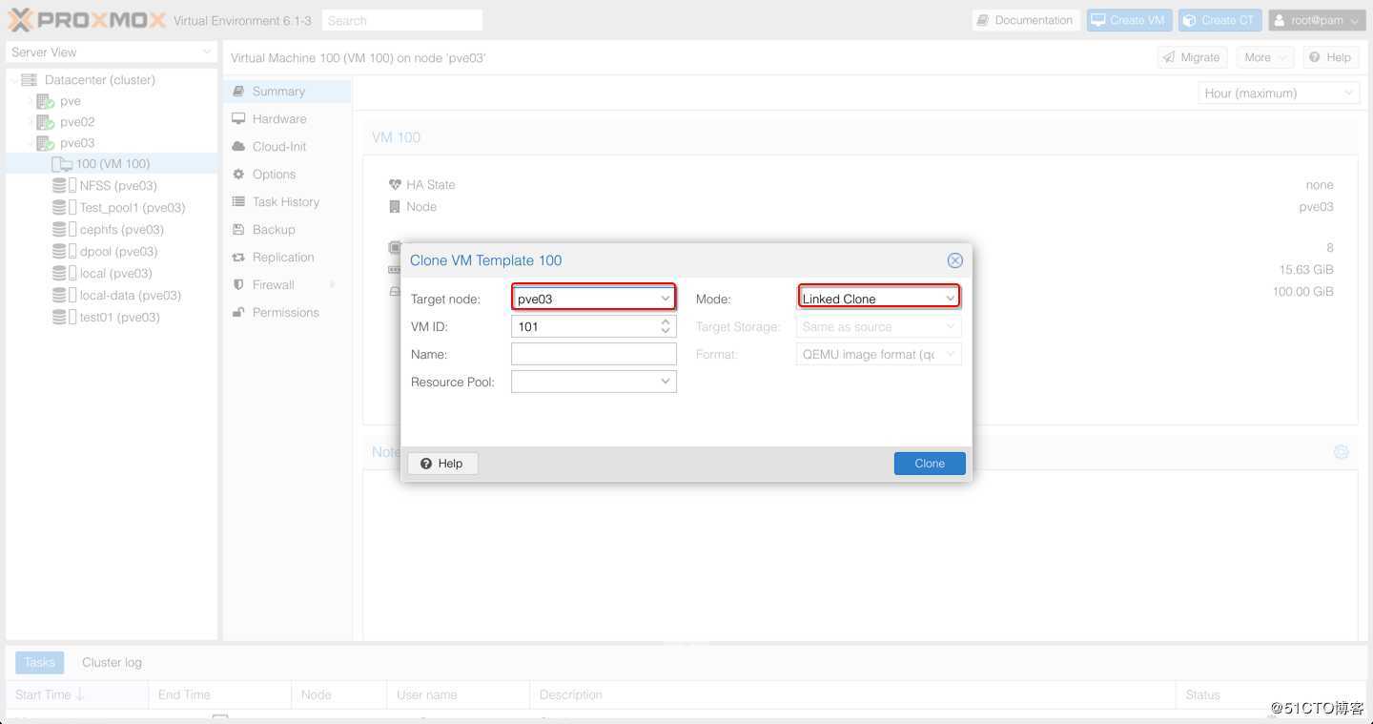1373x724 pixels.
Task: Click the dialog Help button
Action: (442, 464)
